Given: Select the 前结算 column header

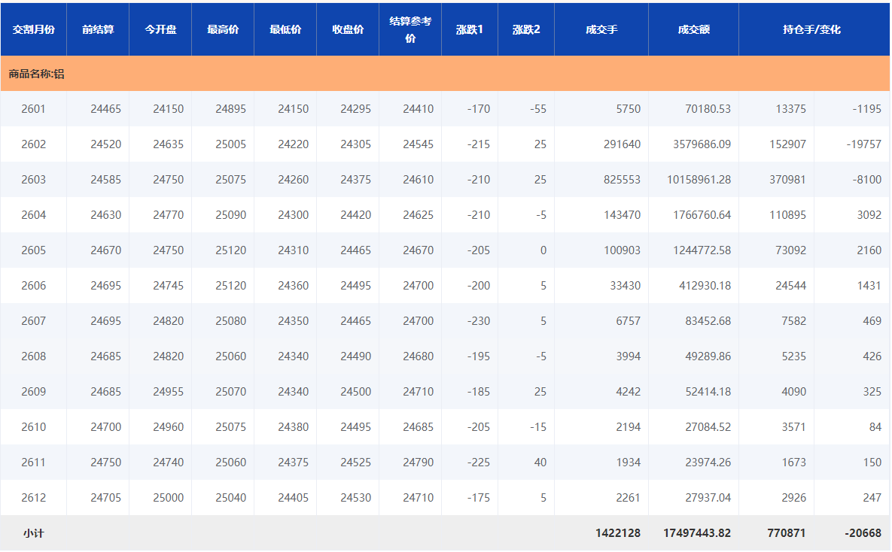Looking at the screenshot, I should pos(98,29).
